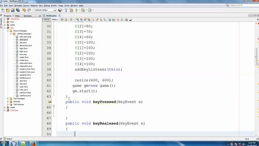Switch to History view button
Image resolution: width=259 pixels, height=146 pixels.
(55, 20)
